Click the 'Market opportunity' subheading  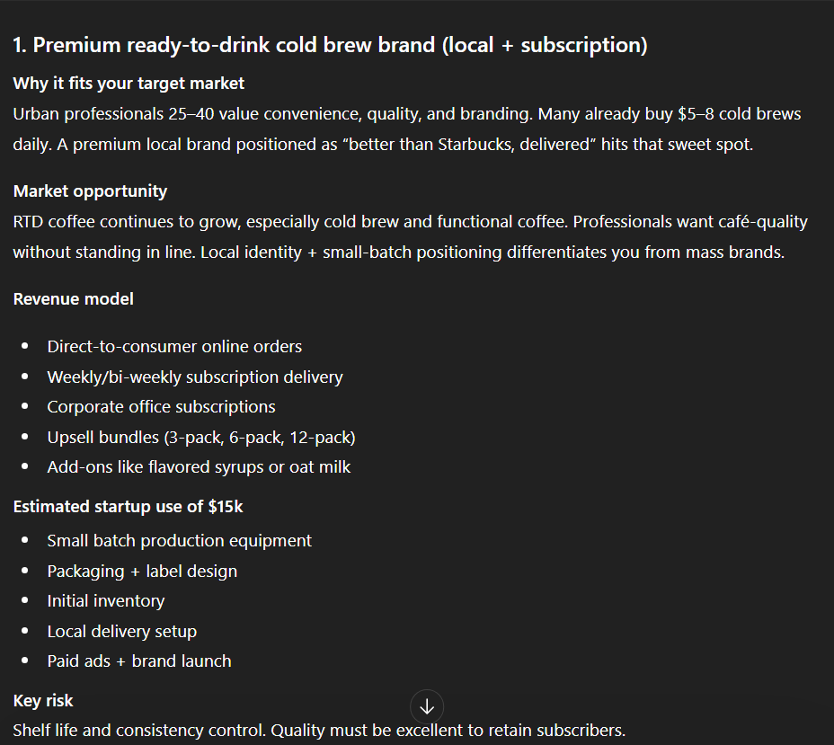[90, 191]
